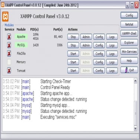Maximize the XAMPP Control Panel window
Screen dimensions: 140x140
[132, 5]
